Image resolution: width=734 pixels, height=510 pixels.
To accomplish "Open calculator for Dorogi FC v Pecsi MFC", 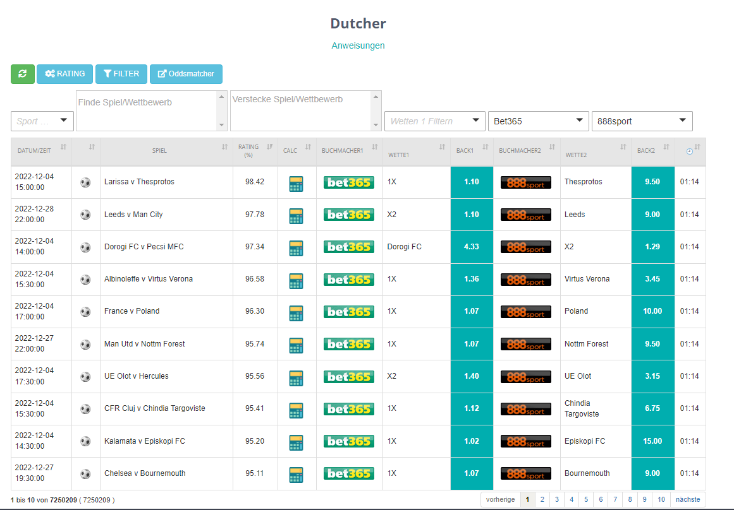I will pos(296,248).
